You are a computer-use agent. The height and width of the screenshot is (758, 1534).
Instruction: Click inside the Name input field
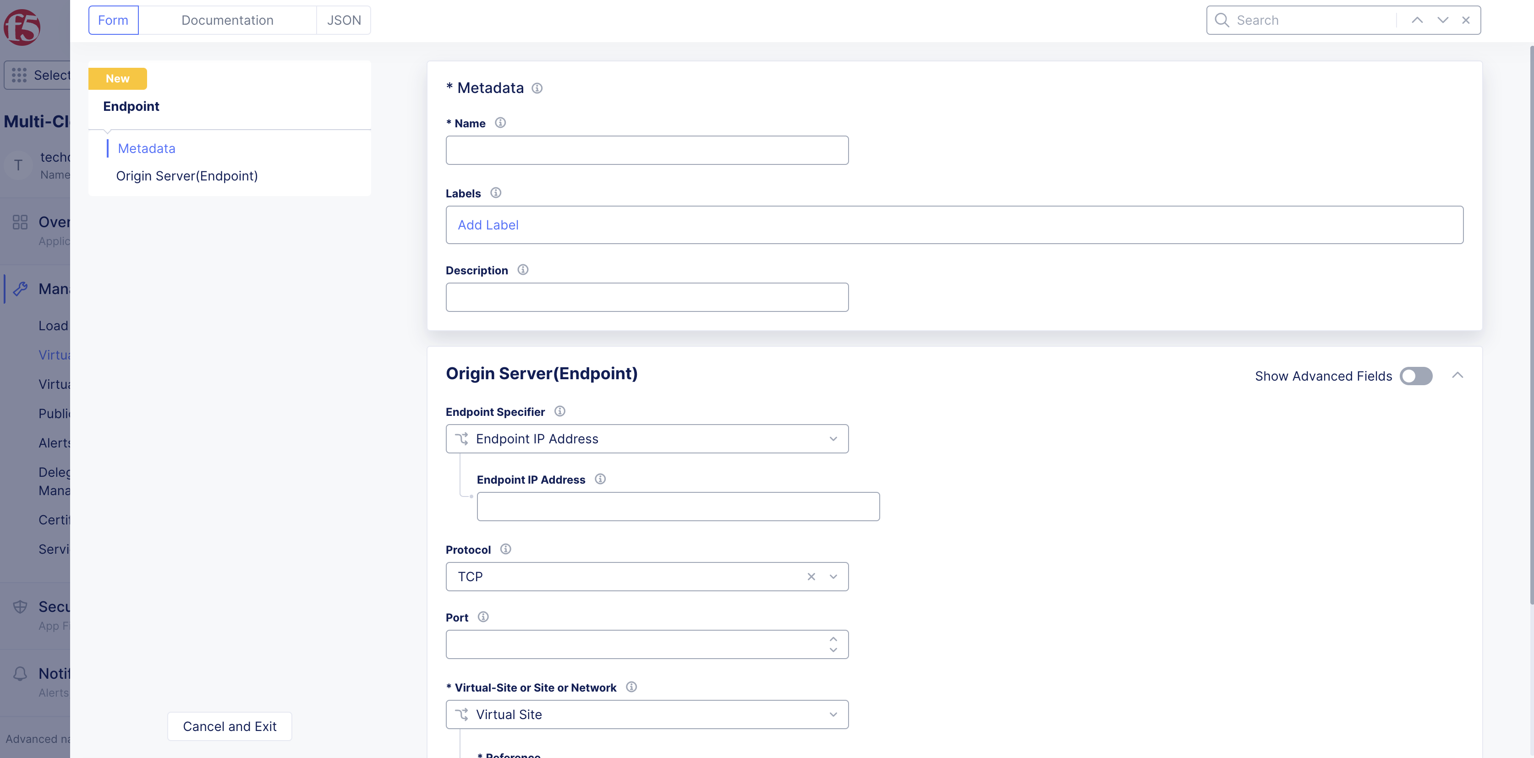coord(646,150)
